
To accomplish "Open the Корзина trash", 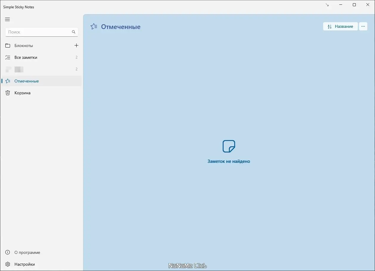I will [42, 93].
